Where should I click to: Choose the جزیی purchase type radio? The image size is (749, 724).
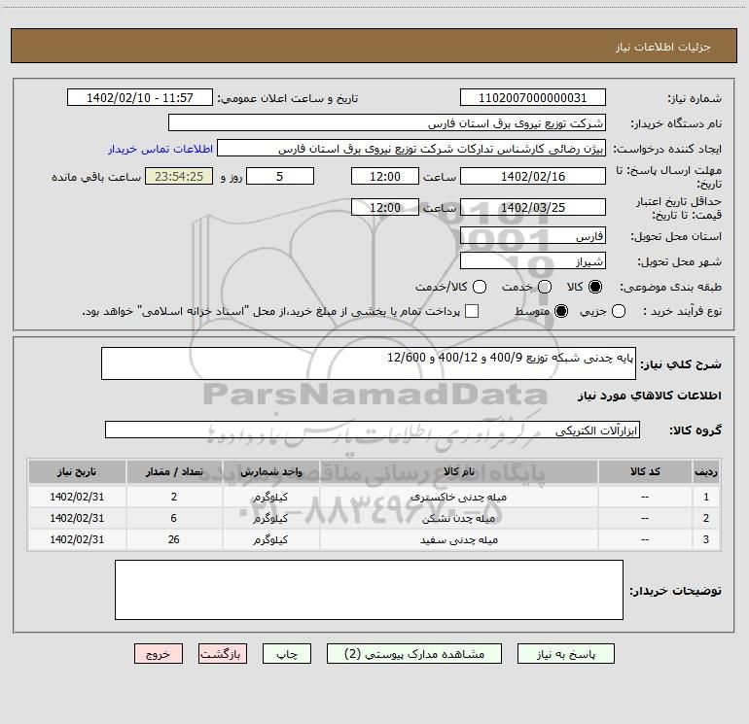(x=618, y=311)
